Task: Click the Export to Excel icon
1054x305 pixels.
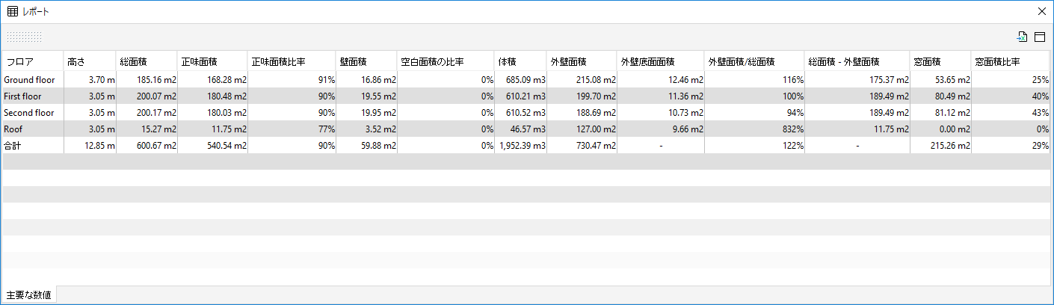Action: pyautogui.click(x=1022, y=37)
